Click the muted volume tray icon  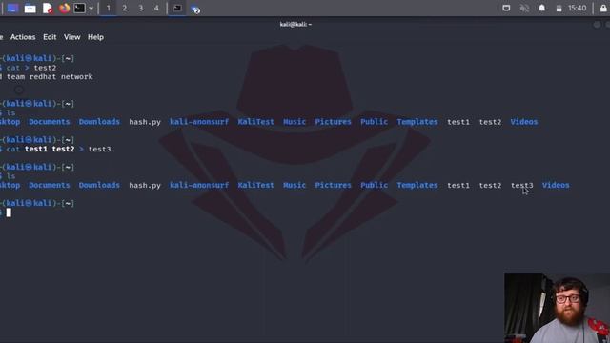coord(524,9)
